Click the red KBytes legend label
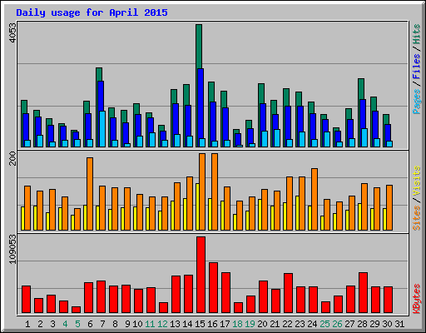426x333 pixels. [417, 299]
